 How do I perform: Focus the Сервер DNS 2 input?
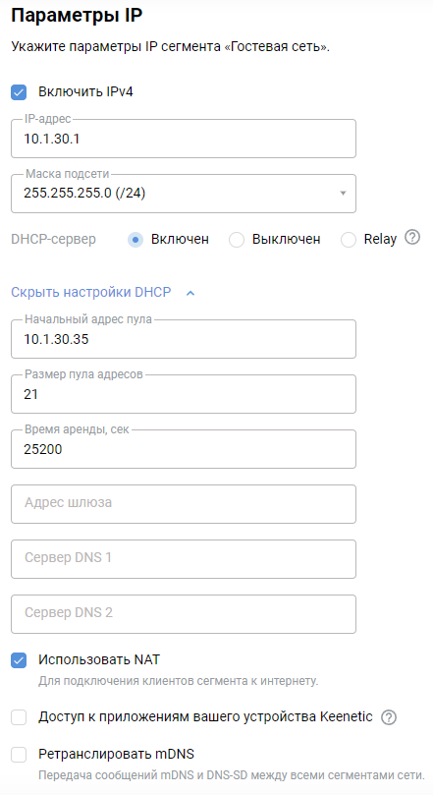click(184, 614)
